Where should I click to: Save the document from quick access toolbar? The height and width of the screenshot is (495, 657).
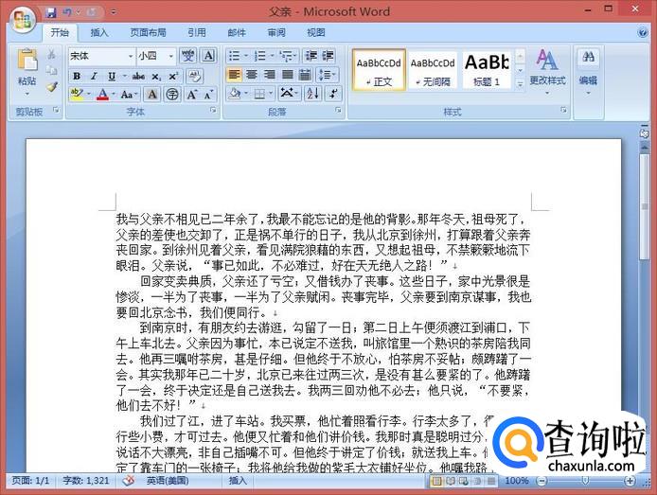51,12
